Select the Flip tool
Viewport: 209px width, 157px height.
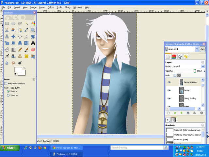[26, 43]
